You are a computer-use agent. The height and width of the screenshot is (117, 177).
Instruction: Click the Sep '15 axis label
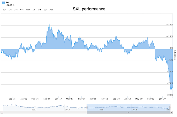(x=12, y=99)
